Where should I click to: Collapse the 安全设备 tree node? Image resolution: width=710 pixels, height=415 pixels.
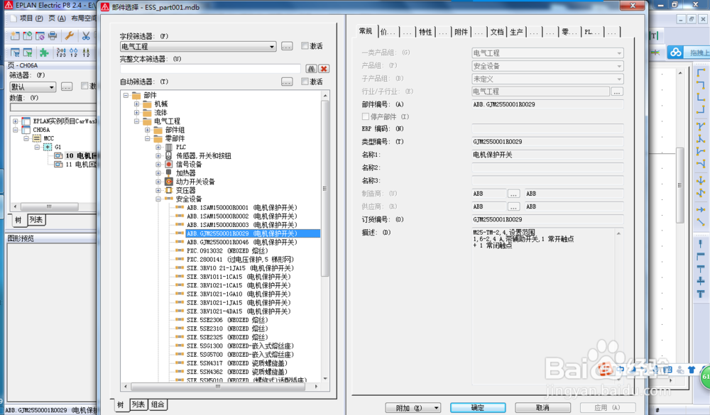[158, 199]
